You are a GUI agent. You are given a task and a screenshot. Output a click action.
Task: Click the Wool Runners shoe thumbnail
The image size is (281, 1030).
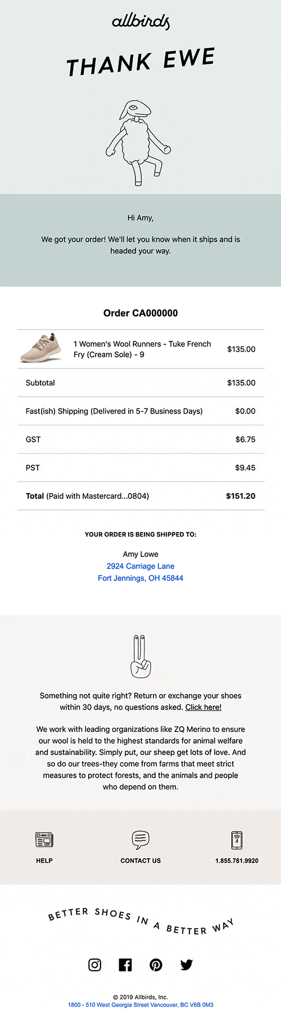41,348
